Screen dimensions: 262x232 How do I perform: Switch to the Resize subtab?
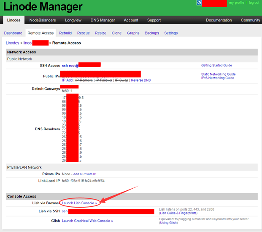click(x=100, y=33)
